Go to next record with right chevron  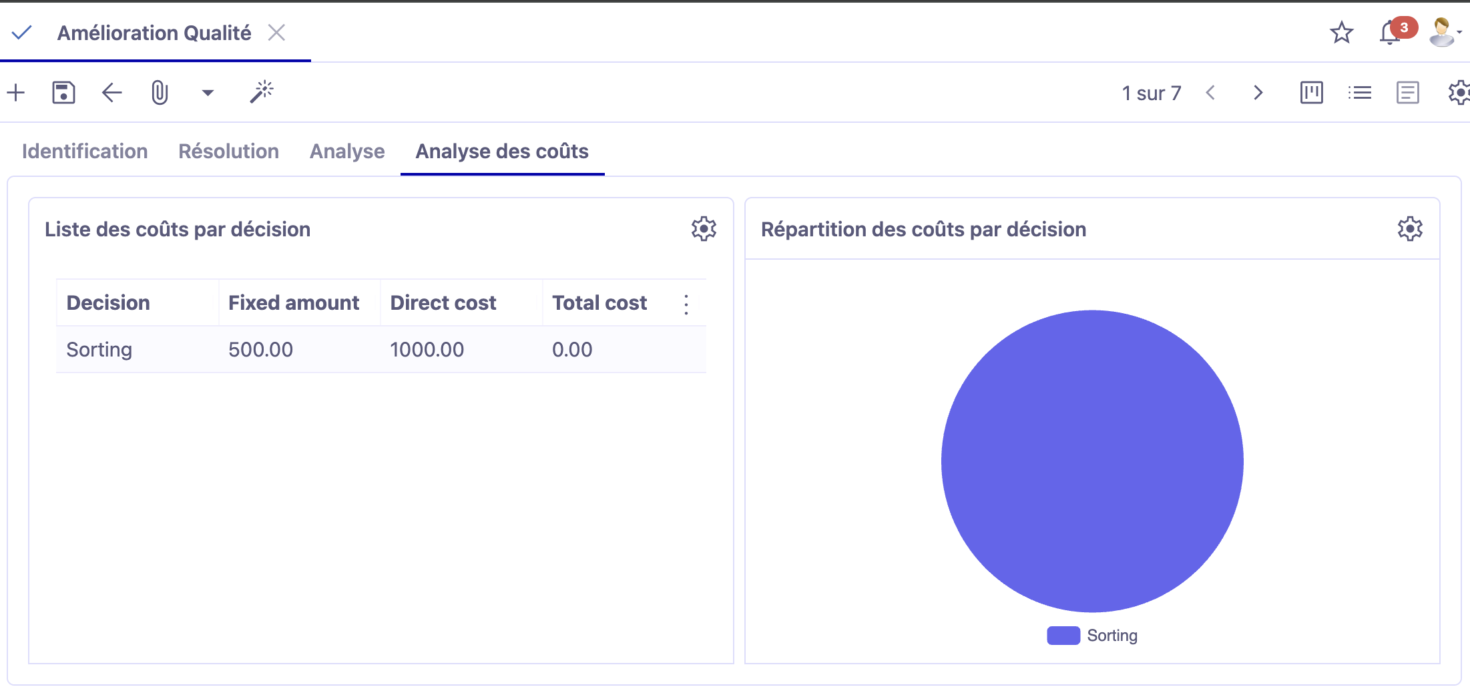click(x=1258, y=93)
